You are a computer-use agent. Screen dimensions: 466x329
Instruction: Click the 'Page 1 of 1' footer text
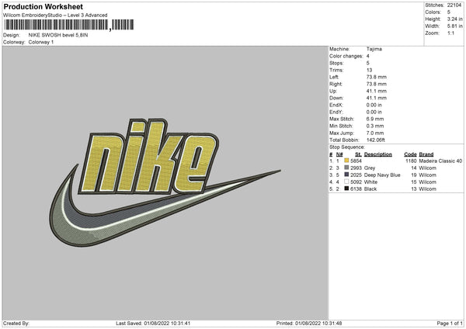click(x=450, y=324)
